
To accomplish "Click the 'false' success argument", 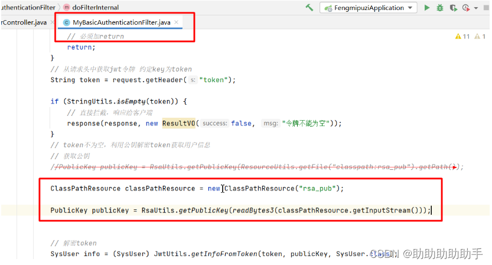I will [241, 123].
